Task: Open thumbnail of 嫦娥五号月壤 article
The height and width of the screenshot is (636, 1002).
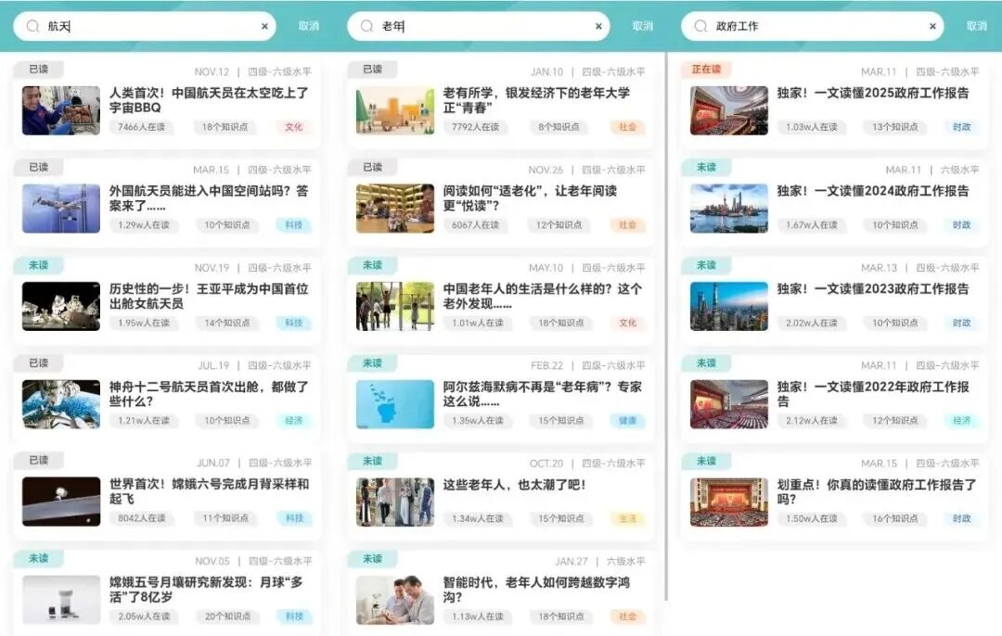Action: coord(60,600)
